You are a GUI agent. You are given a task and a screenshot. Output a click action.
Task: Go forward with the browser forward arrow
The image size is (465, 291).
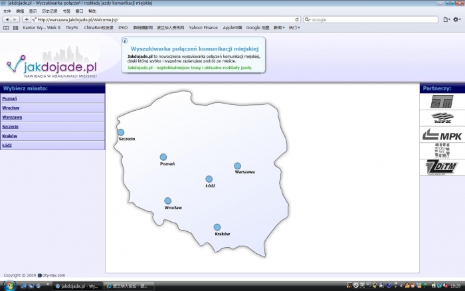tap(15, 19)
